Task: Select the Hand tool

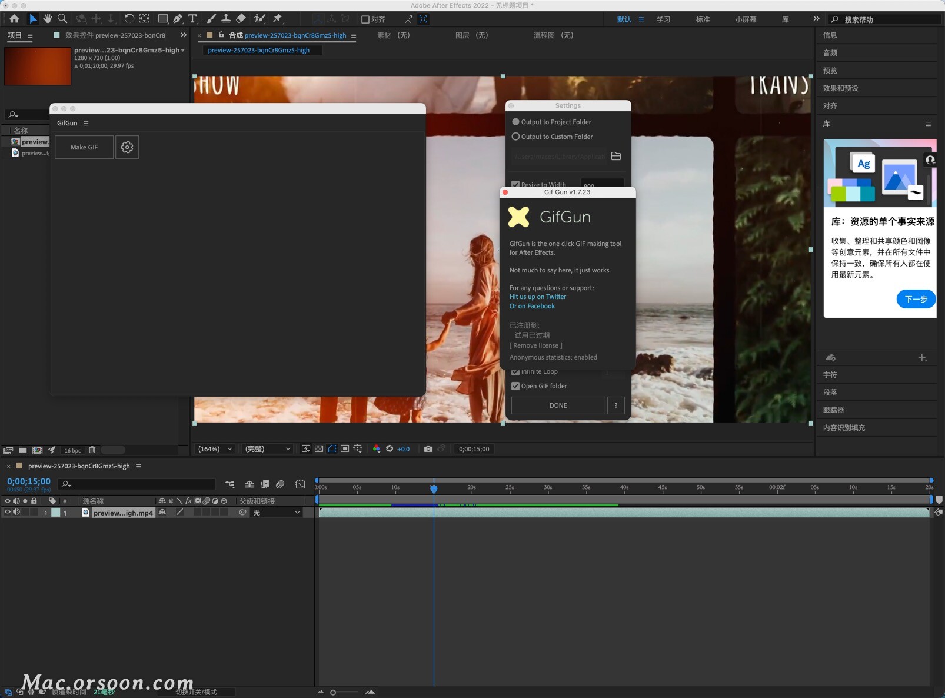Action: click(x=48, y=19)
